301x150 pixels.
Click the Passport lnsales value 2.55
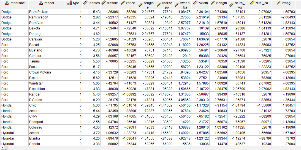[92, 122]
